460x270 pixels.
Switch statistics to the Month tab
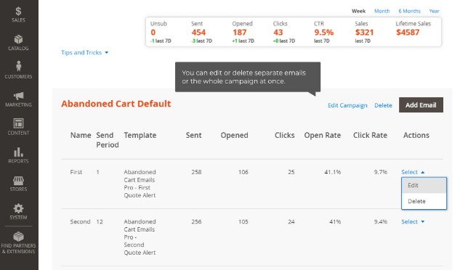pos(382,11)
